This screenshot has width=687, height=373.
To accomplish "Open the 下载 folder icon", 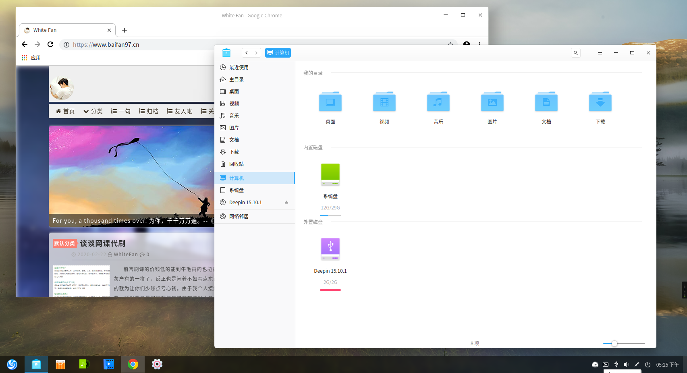I will click(x=600, y=102).
